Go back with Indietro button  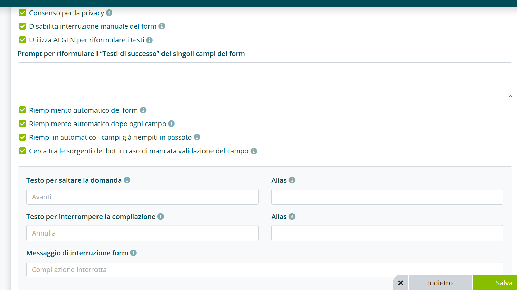(x=440, y=283)
